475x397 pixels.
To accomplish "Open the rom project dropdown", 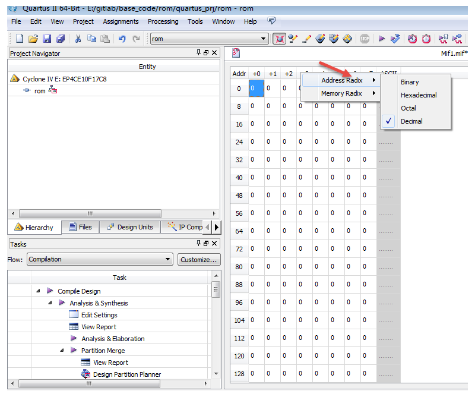I will tap(263, 39).
